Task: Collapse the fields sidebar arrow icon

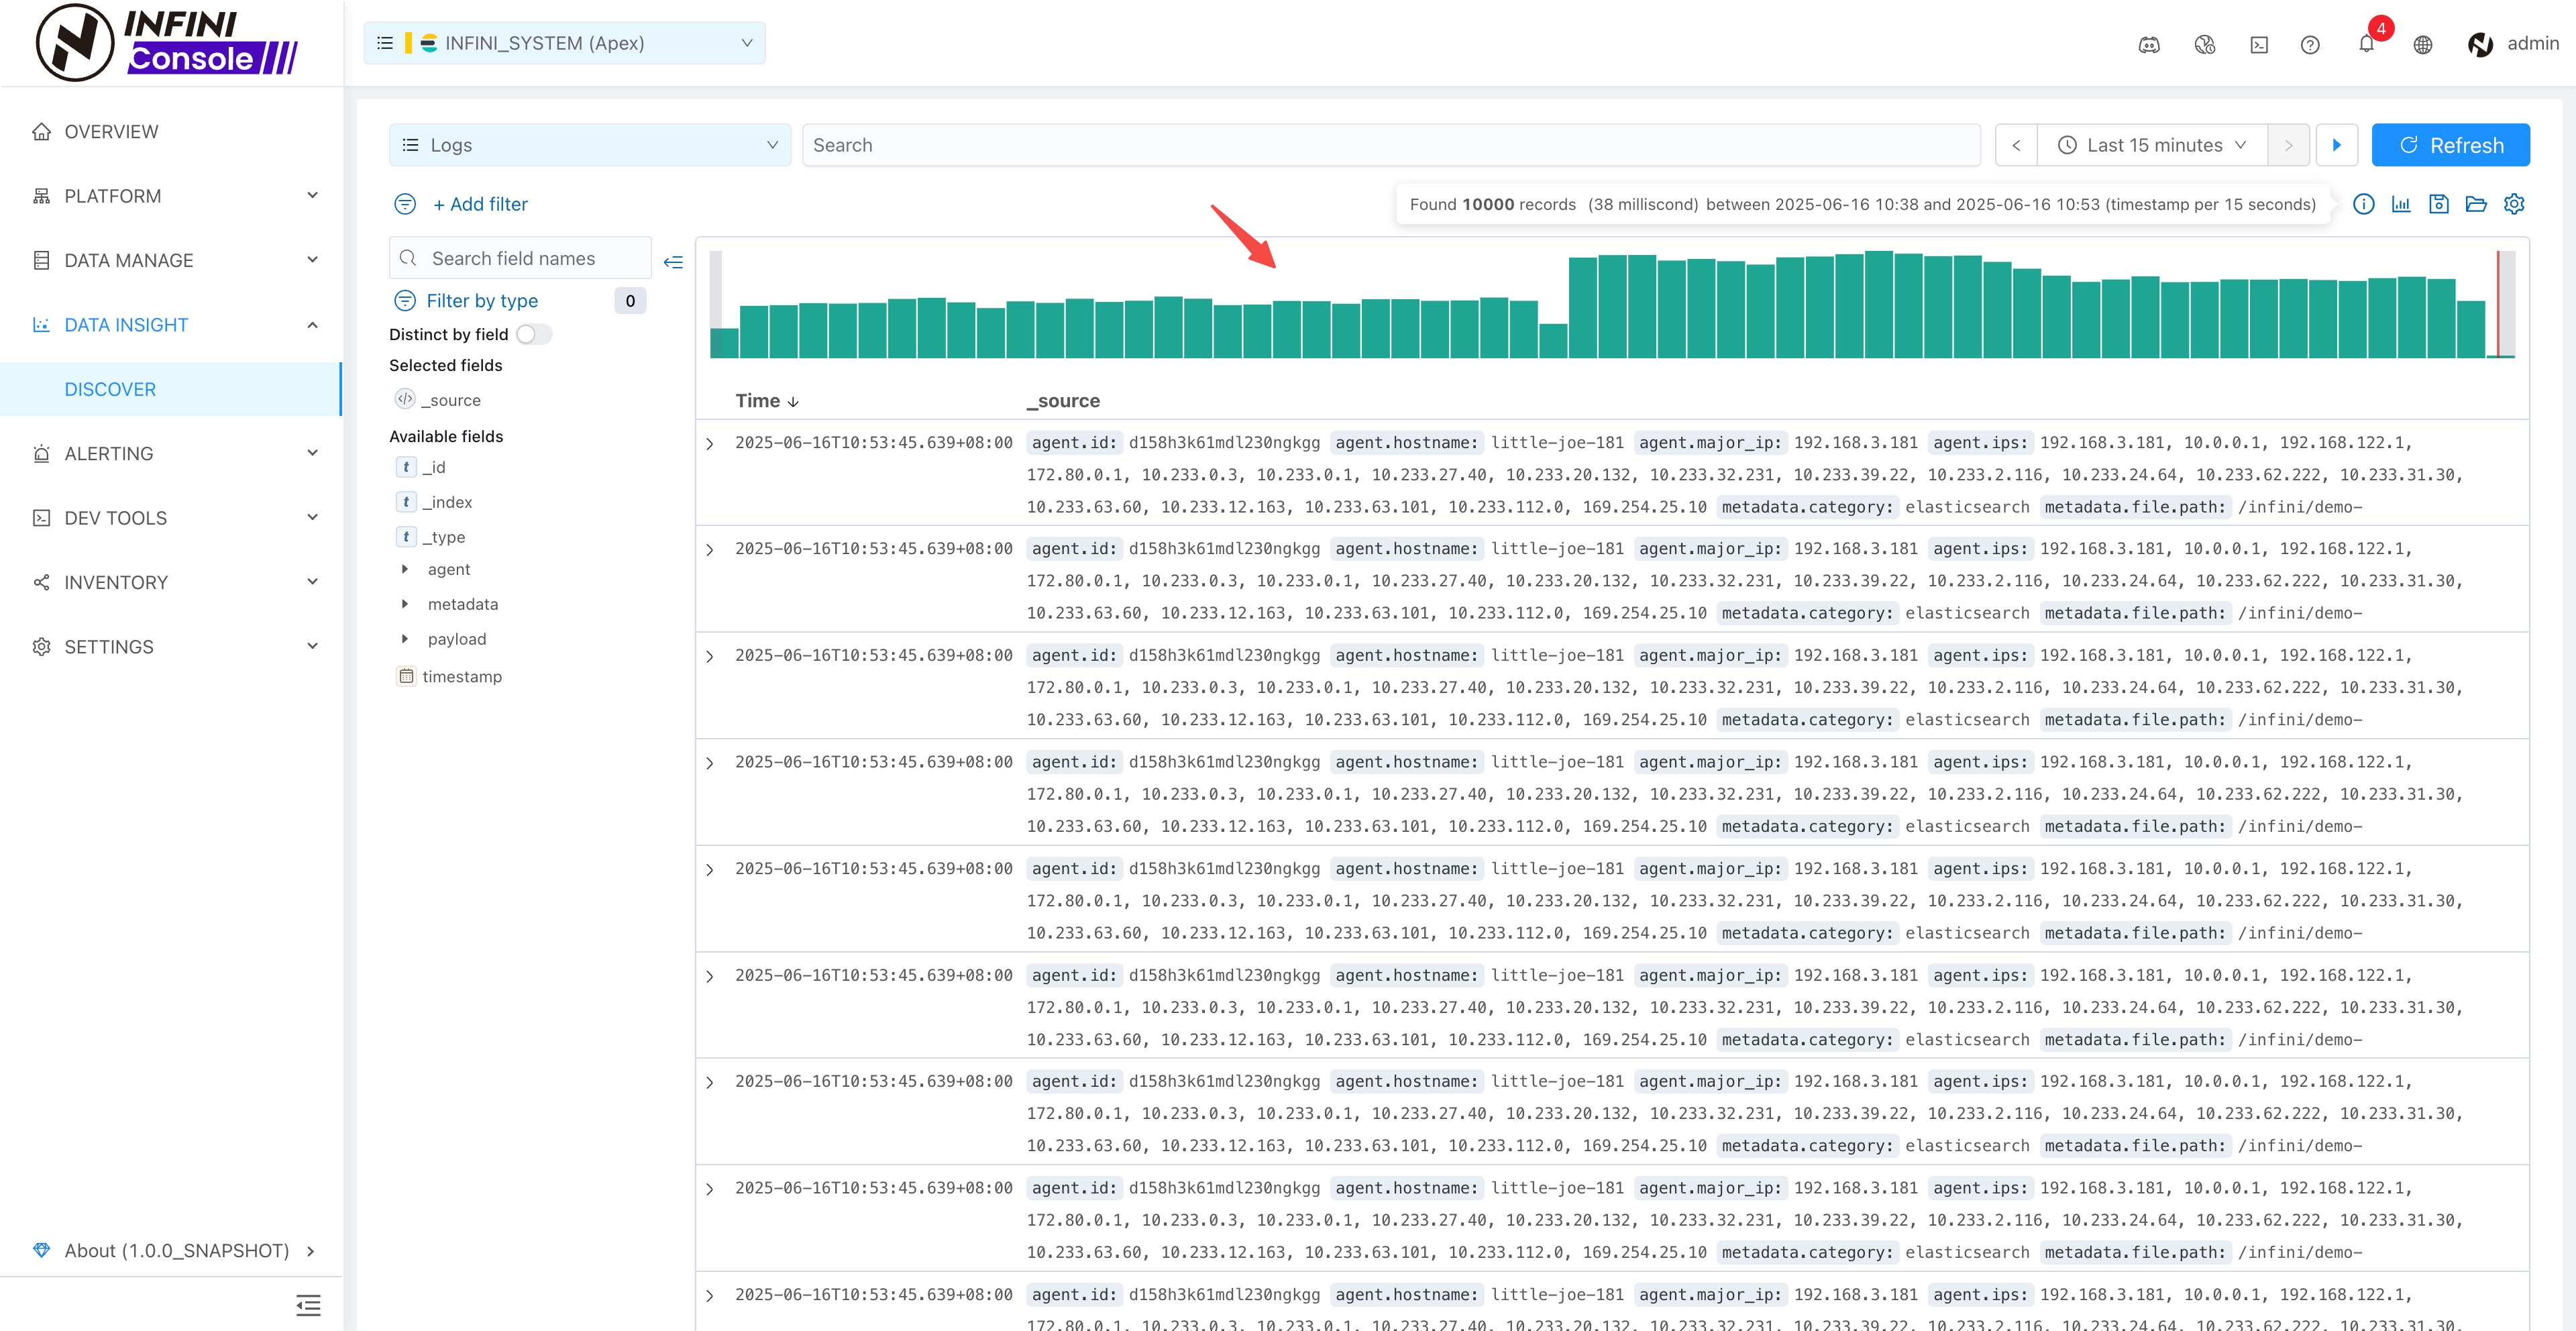Action: tap(673, 262)
